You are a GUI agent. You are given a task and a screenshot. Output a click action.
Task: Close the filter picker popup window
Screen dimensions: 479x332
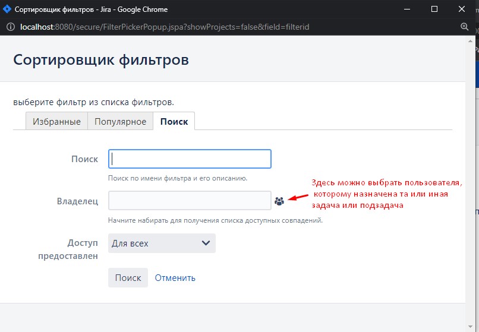tap(462, 9)
